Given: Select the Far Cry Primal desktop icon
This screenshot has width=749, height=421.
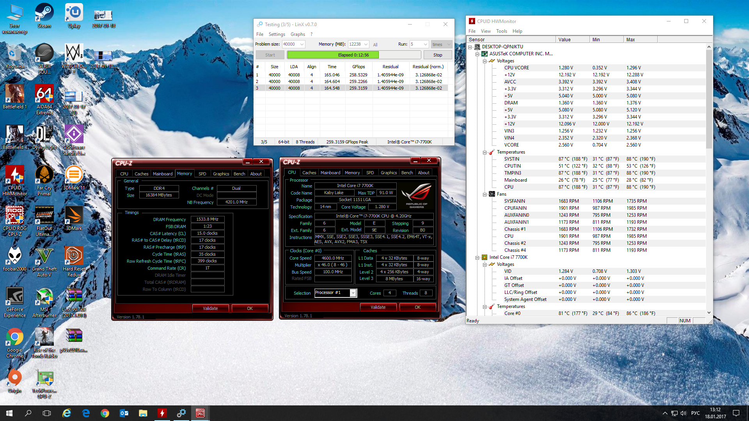Looking at the screenshot, I should click(44, 180).
